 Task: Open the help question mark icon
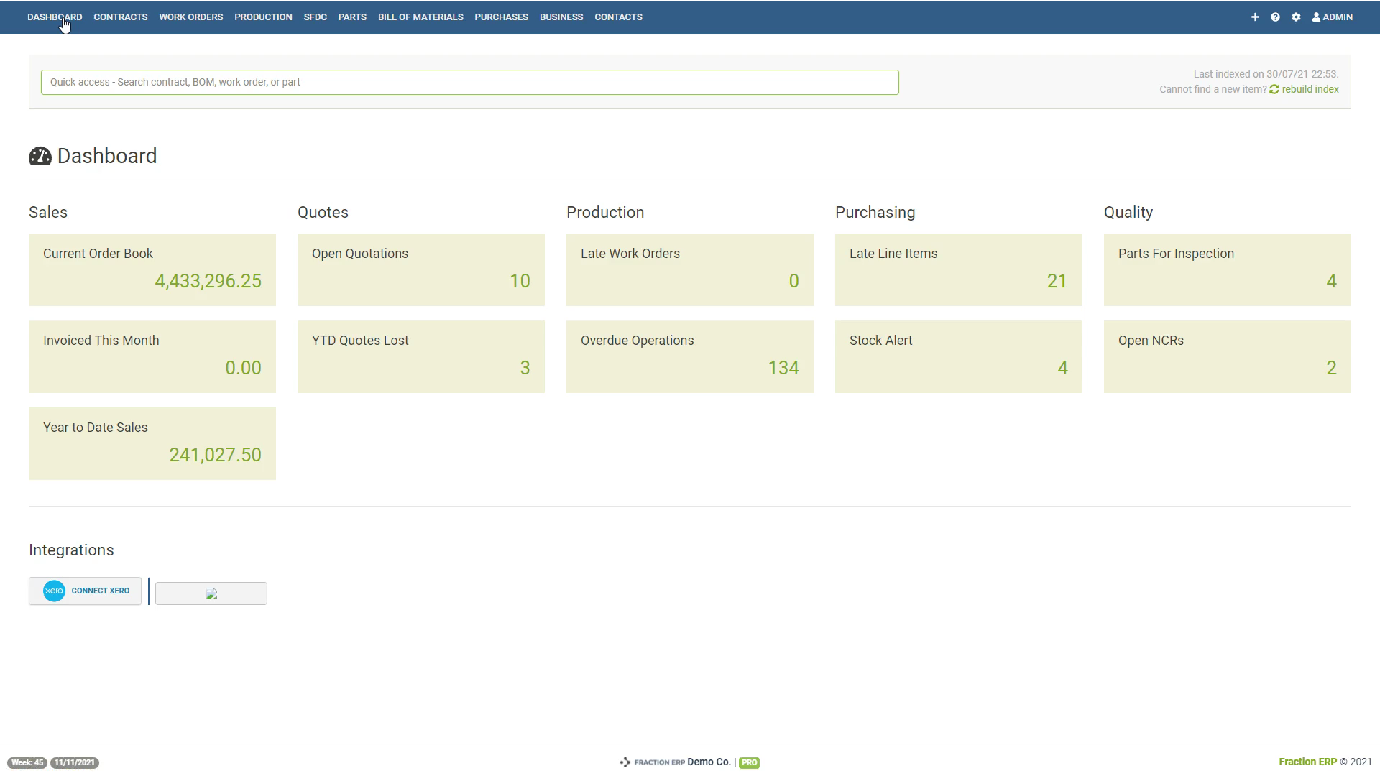pyautogui.click(x=1275, y=17)
